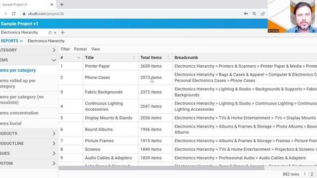
Task: Open a new browser tab
Action: (61, 4)
